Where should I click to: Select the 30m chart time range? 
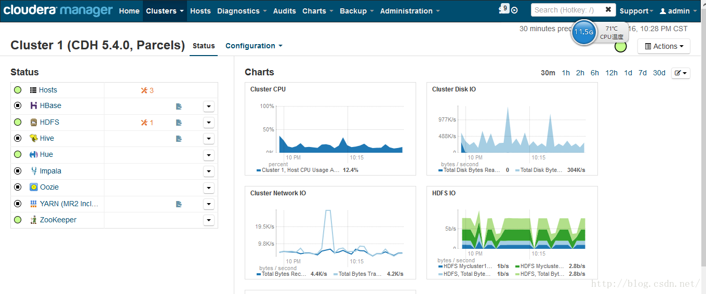click(x=548, y=73)
